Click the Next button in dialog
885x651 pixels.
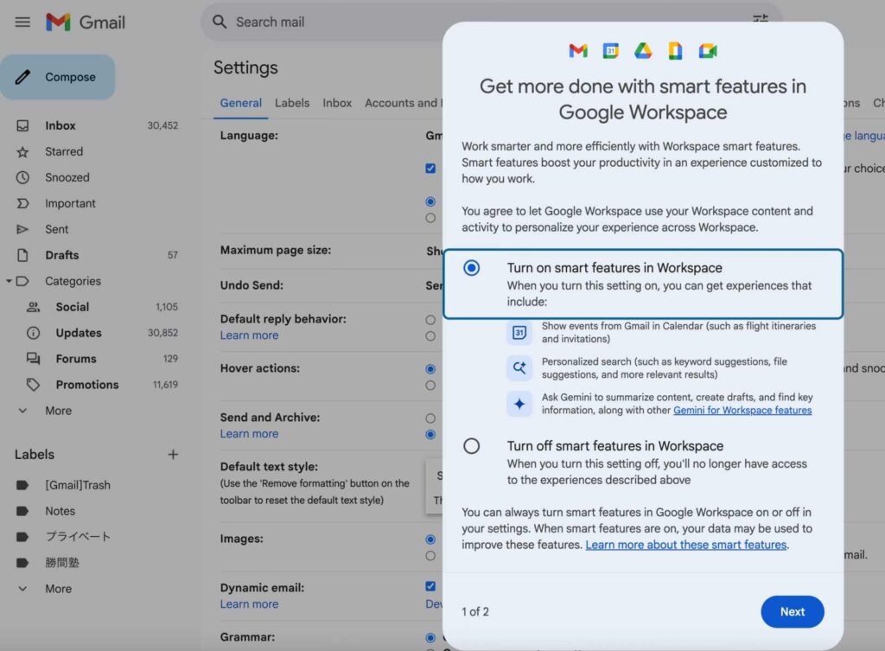tap(793, 611)
